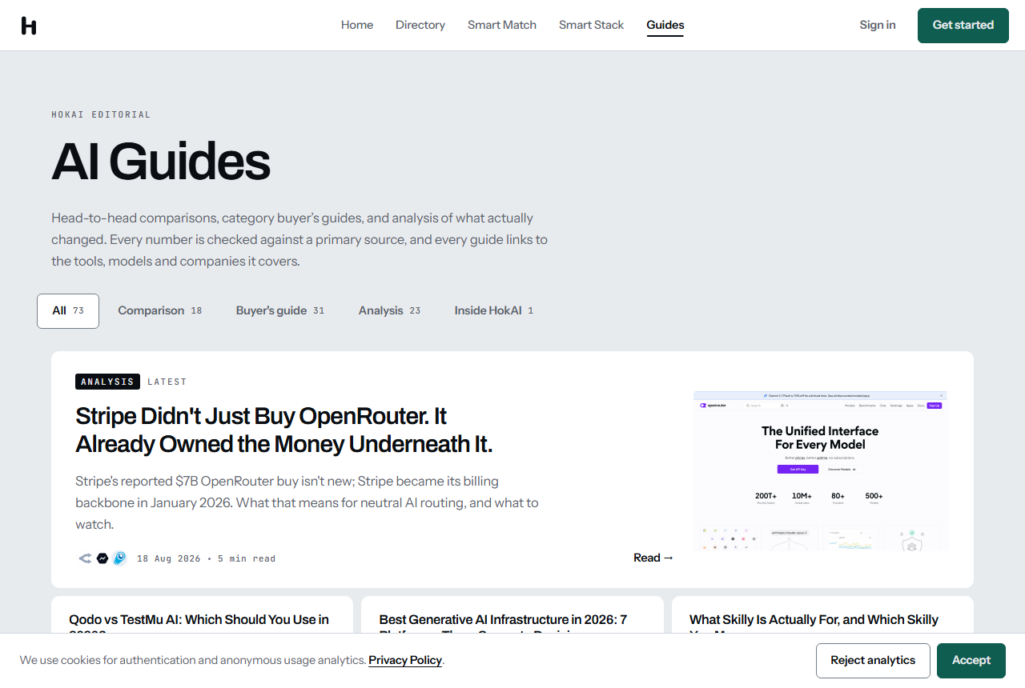Open the Stripe OpenRouter article headline
This screenshot has width=1025, height=688.
(284, 430)
